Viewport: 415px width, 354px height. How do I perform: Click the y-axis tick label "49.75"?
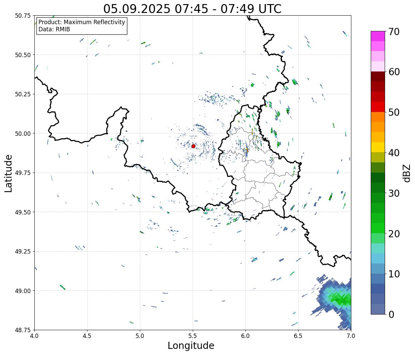tap(23, 173)
